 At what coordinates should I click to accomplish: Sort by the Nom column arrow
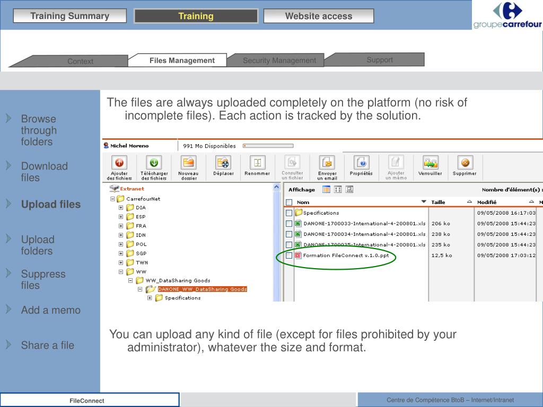pos(423,201)
